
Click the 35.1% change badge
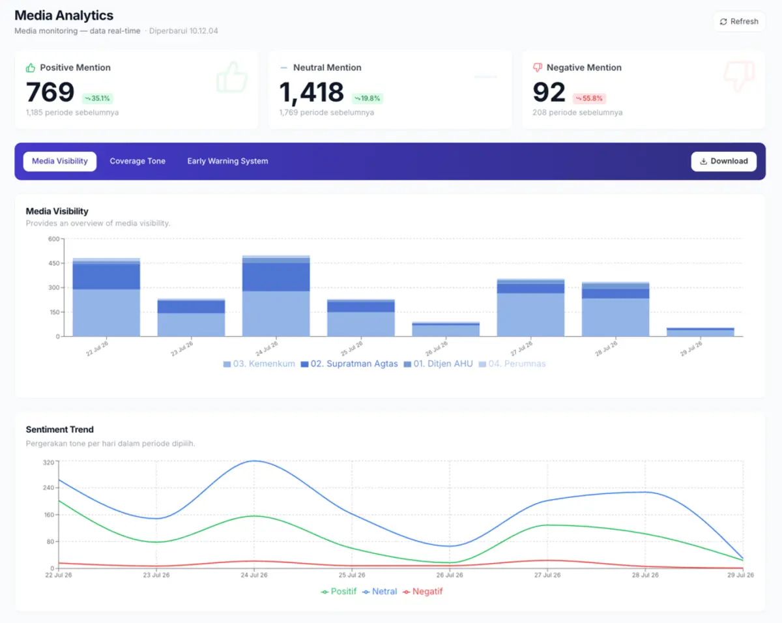coord(98,98)
